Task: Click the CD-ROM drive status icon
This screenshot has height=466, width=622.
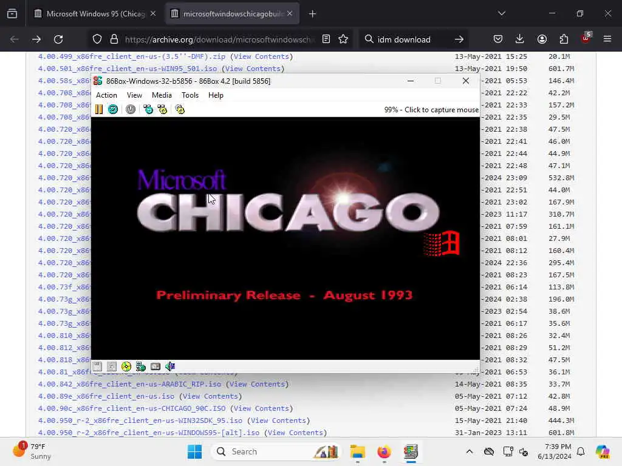Action: click(x=126, y=366)
